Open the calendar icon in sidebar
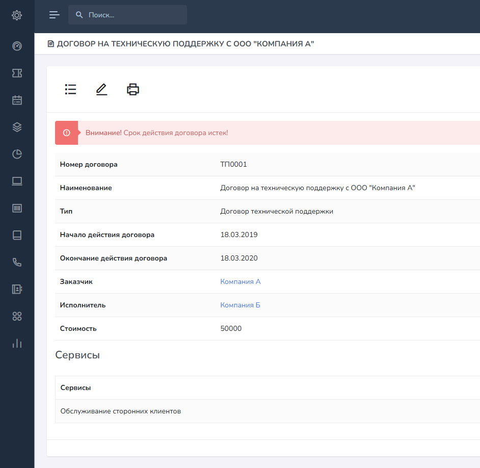The width and height of the screenshot is (480, 468). pos(17,100)
